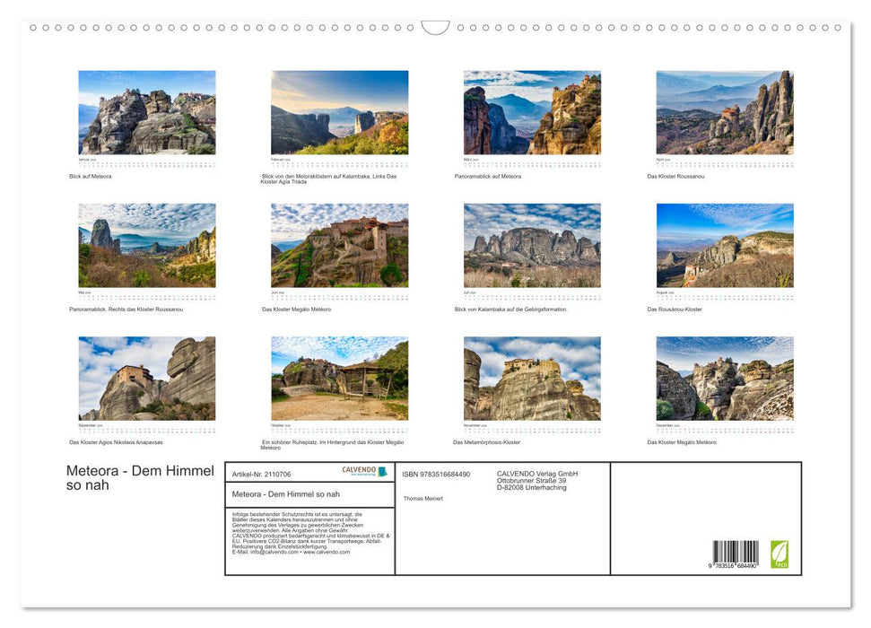Open the October 'schöner Ruheplatz' photo
871x628 pixels.
(339, 379)
